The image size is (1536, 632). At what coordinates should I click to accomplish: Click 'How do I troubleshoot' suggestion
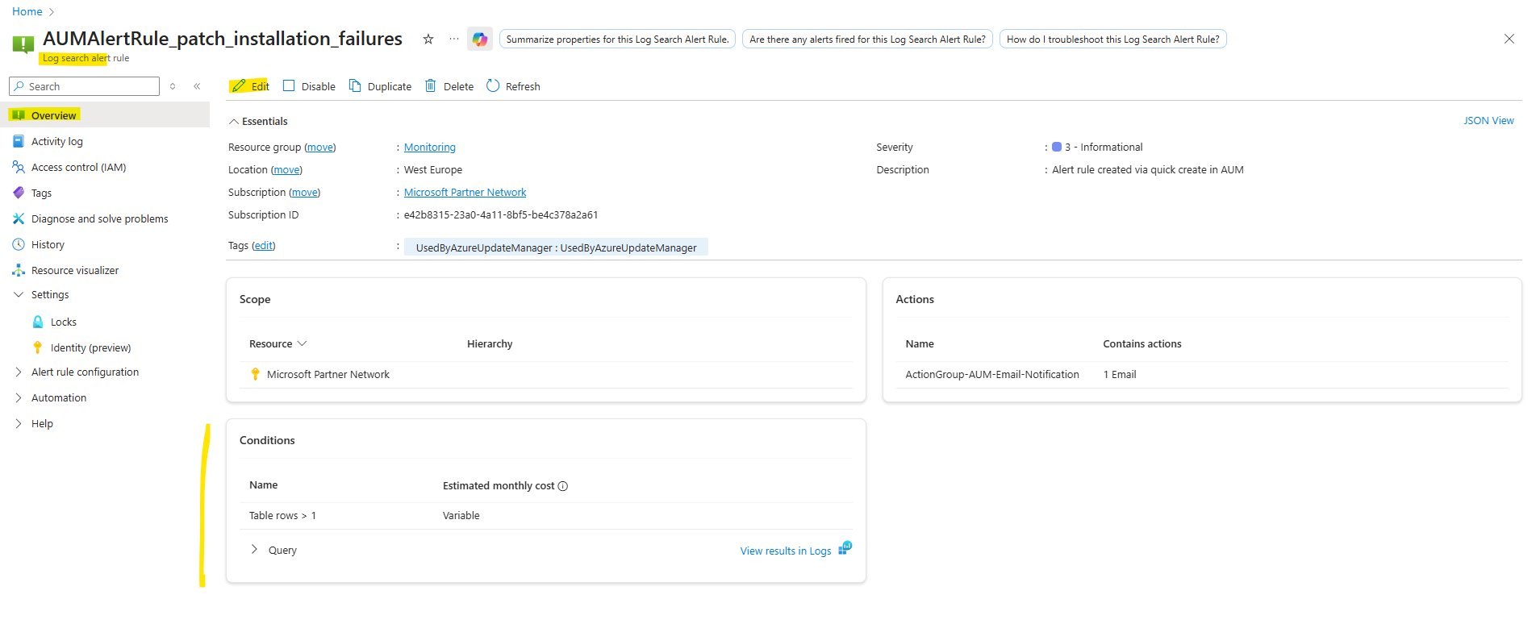(1112, 39)
